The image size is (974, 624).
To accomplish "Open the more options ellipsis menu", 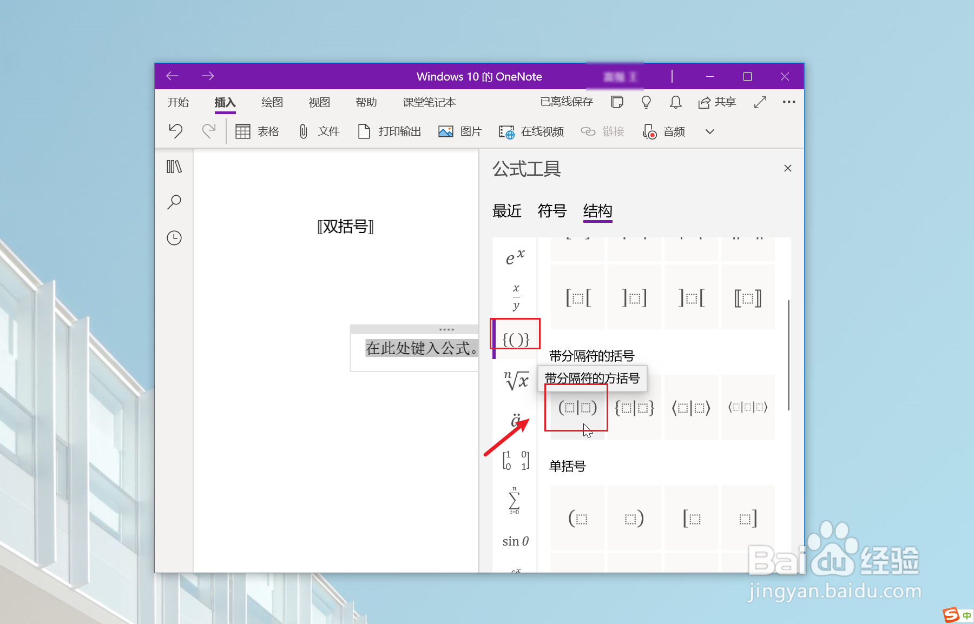I will [789, 102].
